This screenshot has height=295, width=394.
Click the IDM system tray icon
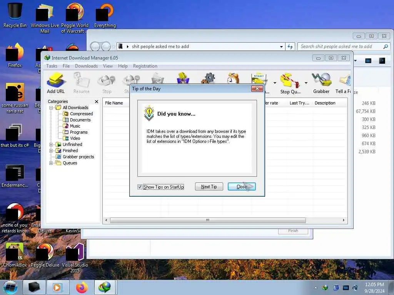click(x=326, y=288)
